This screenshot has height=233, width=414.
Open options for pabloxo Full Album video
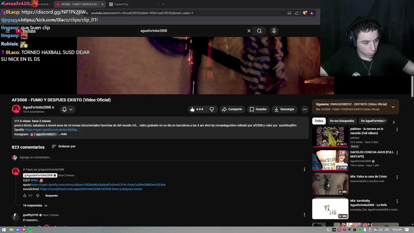[397, 129]
